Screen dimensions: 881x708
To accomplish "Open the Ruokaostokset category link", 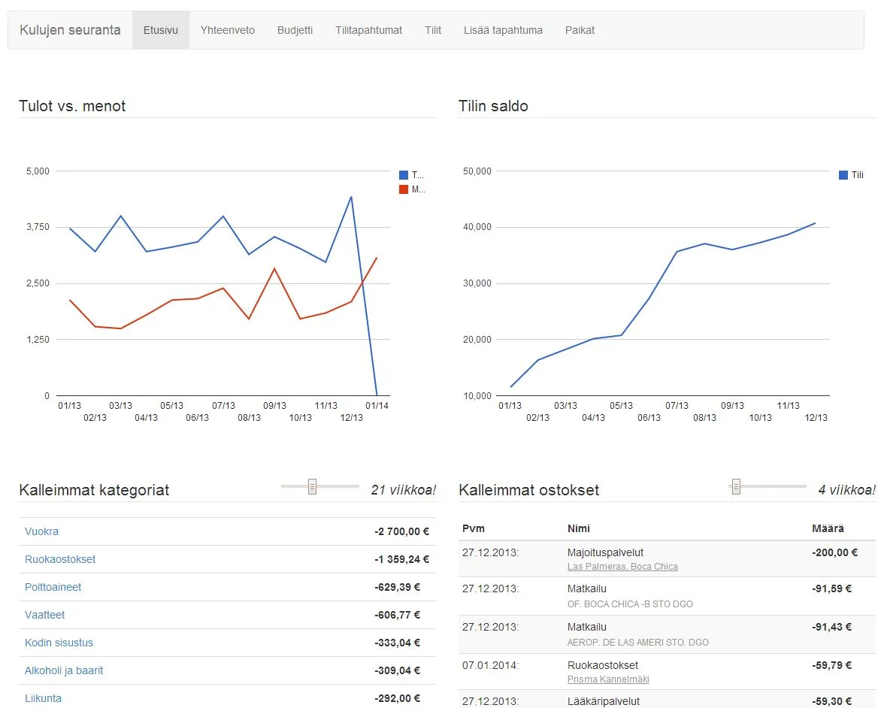I will click(x=60, y=559).
